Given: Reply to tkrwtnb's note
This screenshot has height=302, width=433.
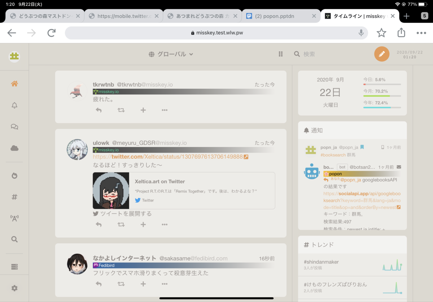Looking at the screenshot, I should (x=99, y=110).
